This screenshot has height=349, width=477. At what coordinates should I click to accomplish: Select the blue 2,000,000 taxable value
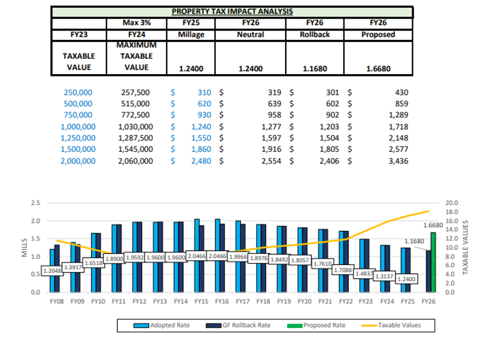click(x=78, y=161)
